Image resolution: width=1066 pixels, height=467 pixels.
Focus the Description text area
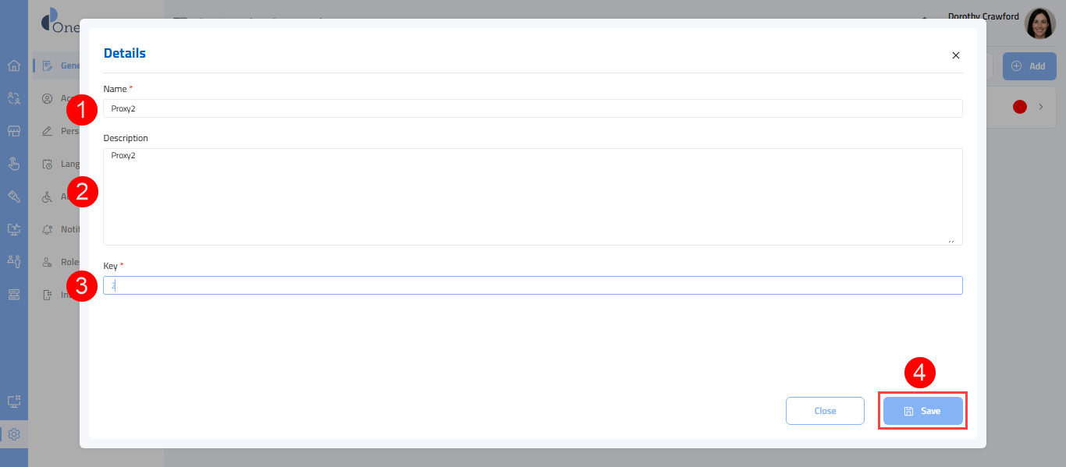[x=532, y=196]
